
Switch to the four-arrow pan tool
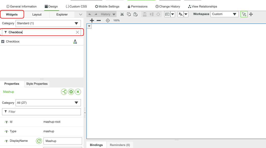(x=251, y=14)
